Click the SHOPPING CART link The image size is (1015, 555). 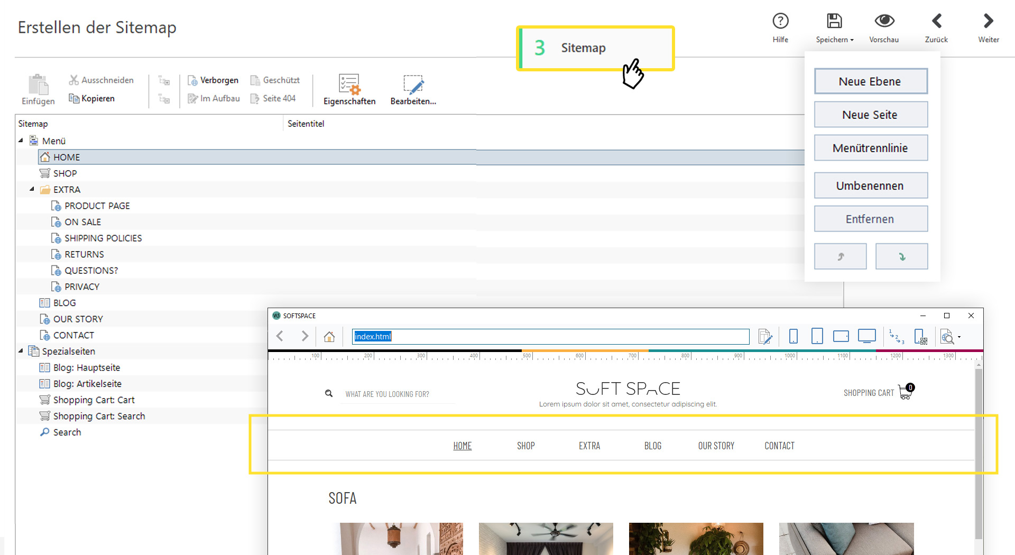869,393
